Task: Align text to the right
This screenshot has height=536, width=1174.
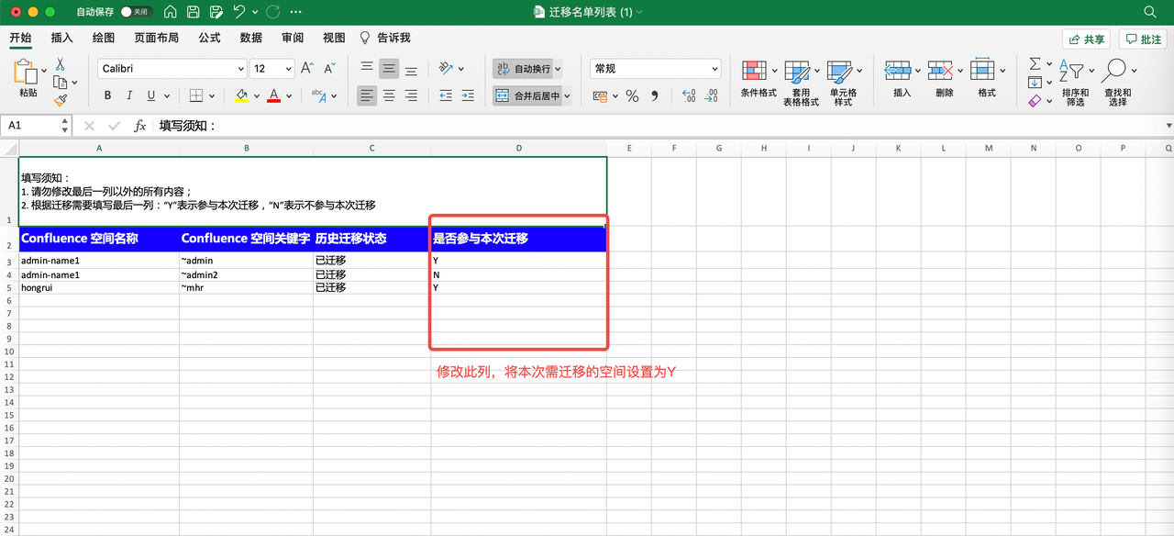Action: [x=411, y=95]
